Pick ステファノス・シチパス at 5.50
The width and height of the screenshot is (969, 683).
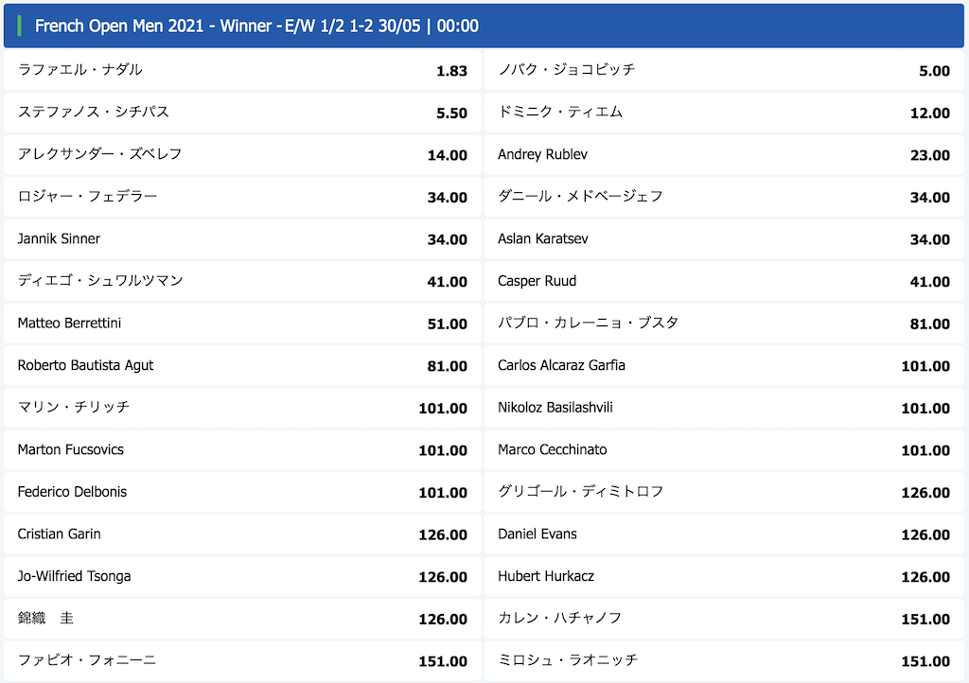pyautogui.click(x=242, y=113)
